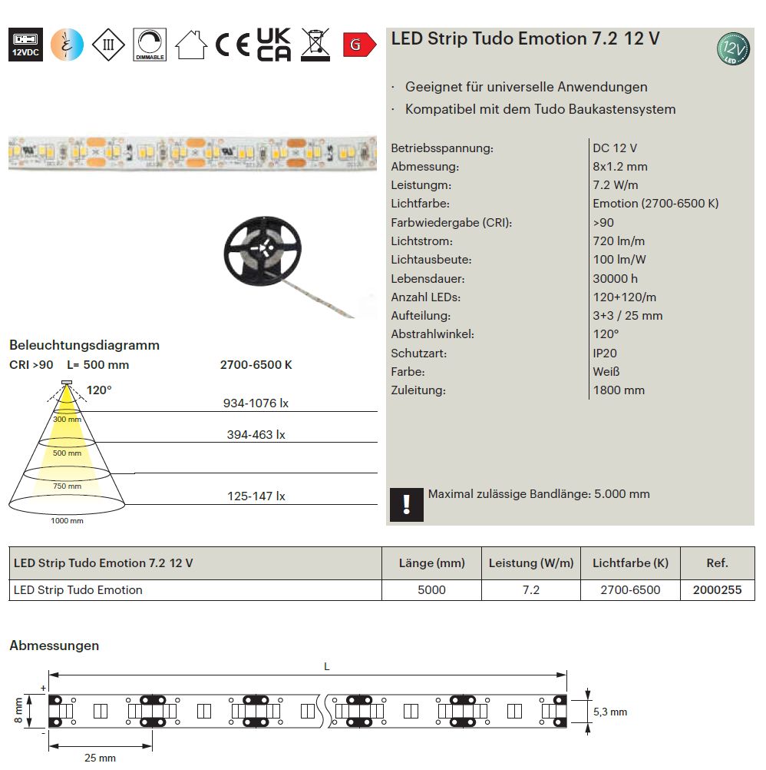The height and width of the screenshot is (770, 766).
Task: Click the 'Leistung (W/m)' column header
Action: point(531,563)
